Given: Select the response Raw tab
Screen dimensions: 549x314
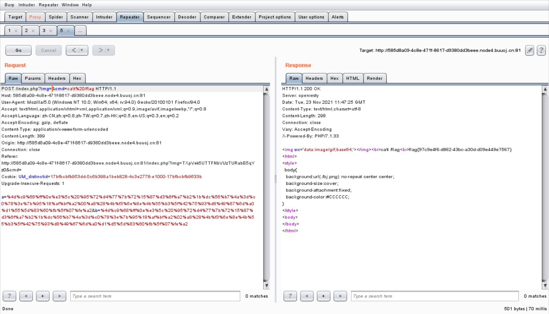Looking at the screenshot, I should point(294,78).
